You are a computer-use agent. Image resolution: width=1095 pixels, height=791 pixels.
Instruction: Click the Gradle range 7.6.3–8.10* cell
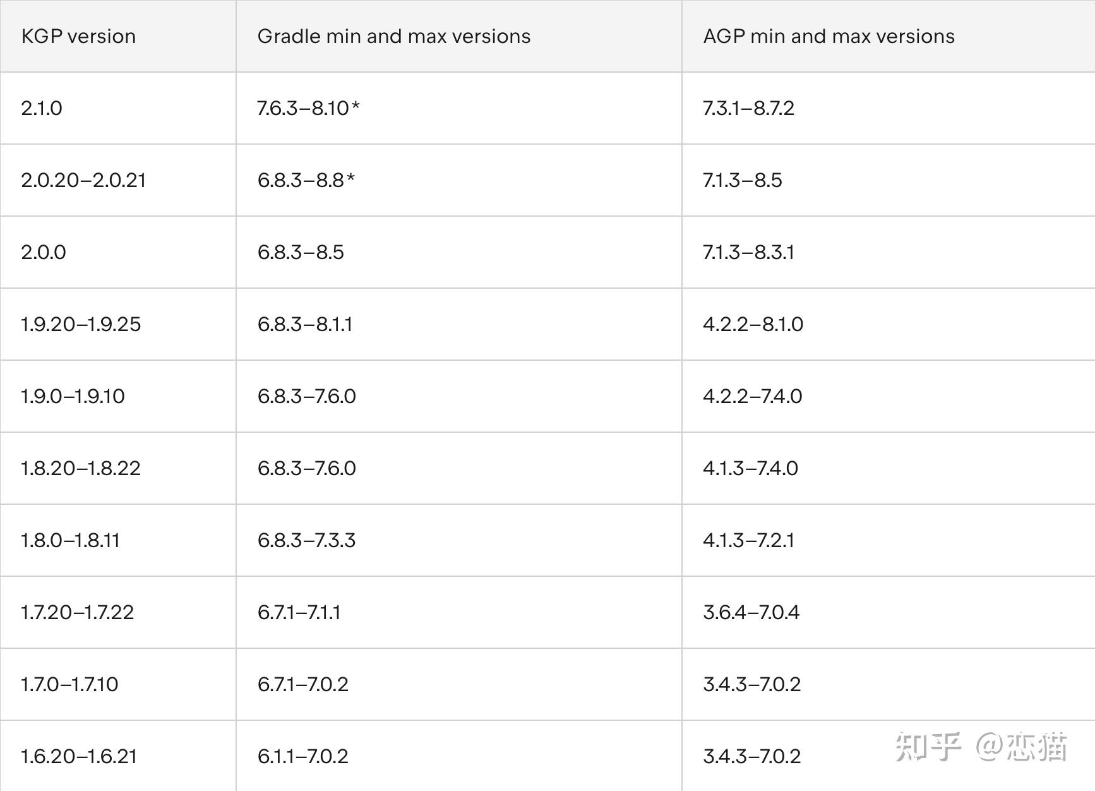pos(308,108)
